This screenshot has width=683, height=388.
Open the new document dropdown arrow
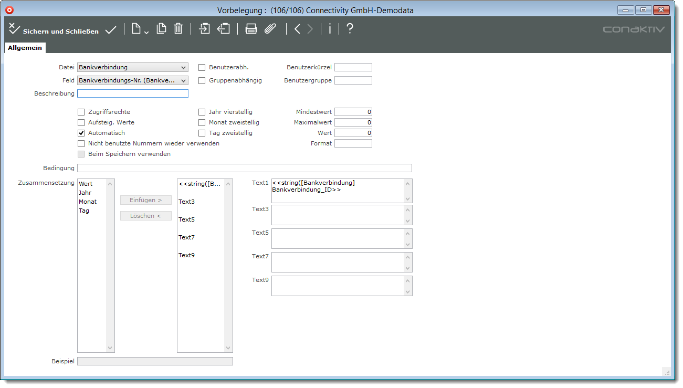pyautogui.click(x=146, y=33)
